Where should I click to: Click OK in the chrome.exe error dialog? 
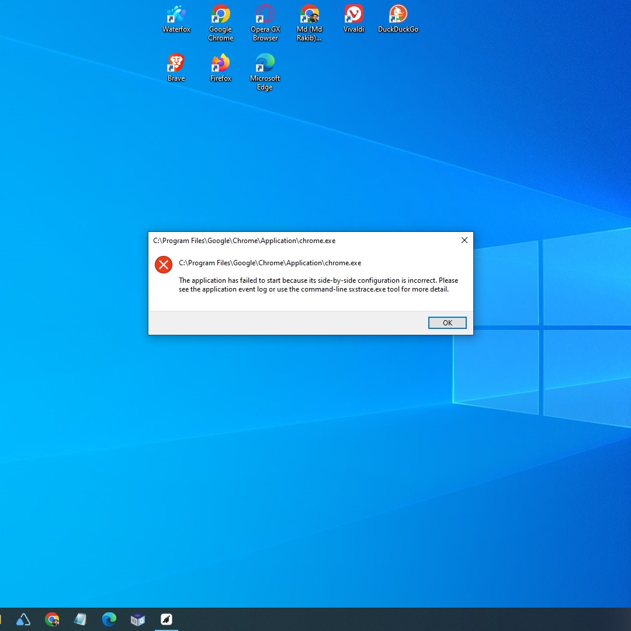(447, 323)
